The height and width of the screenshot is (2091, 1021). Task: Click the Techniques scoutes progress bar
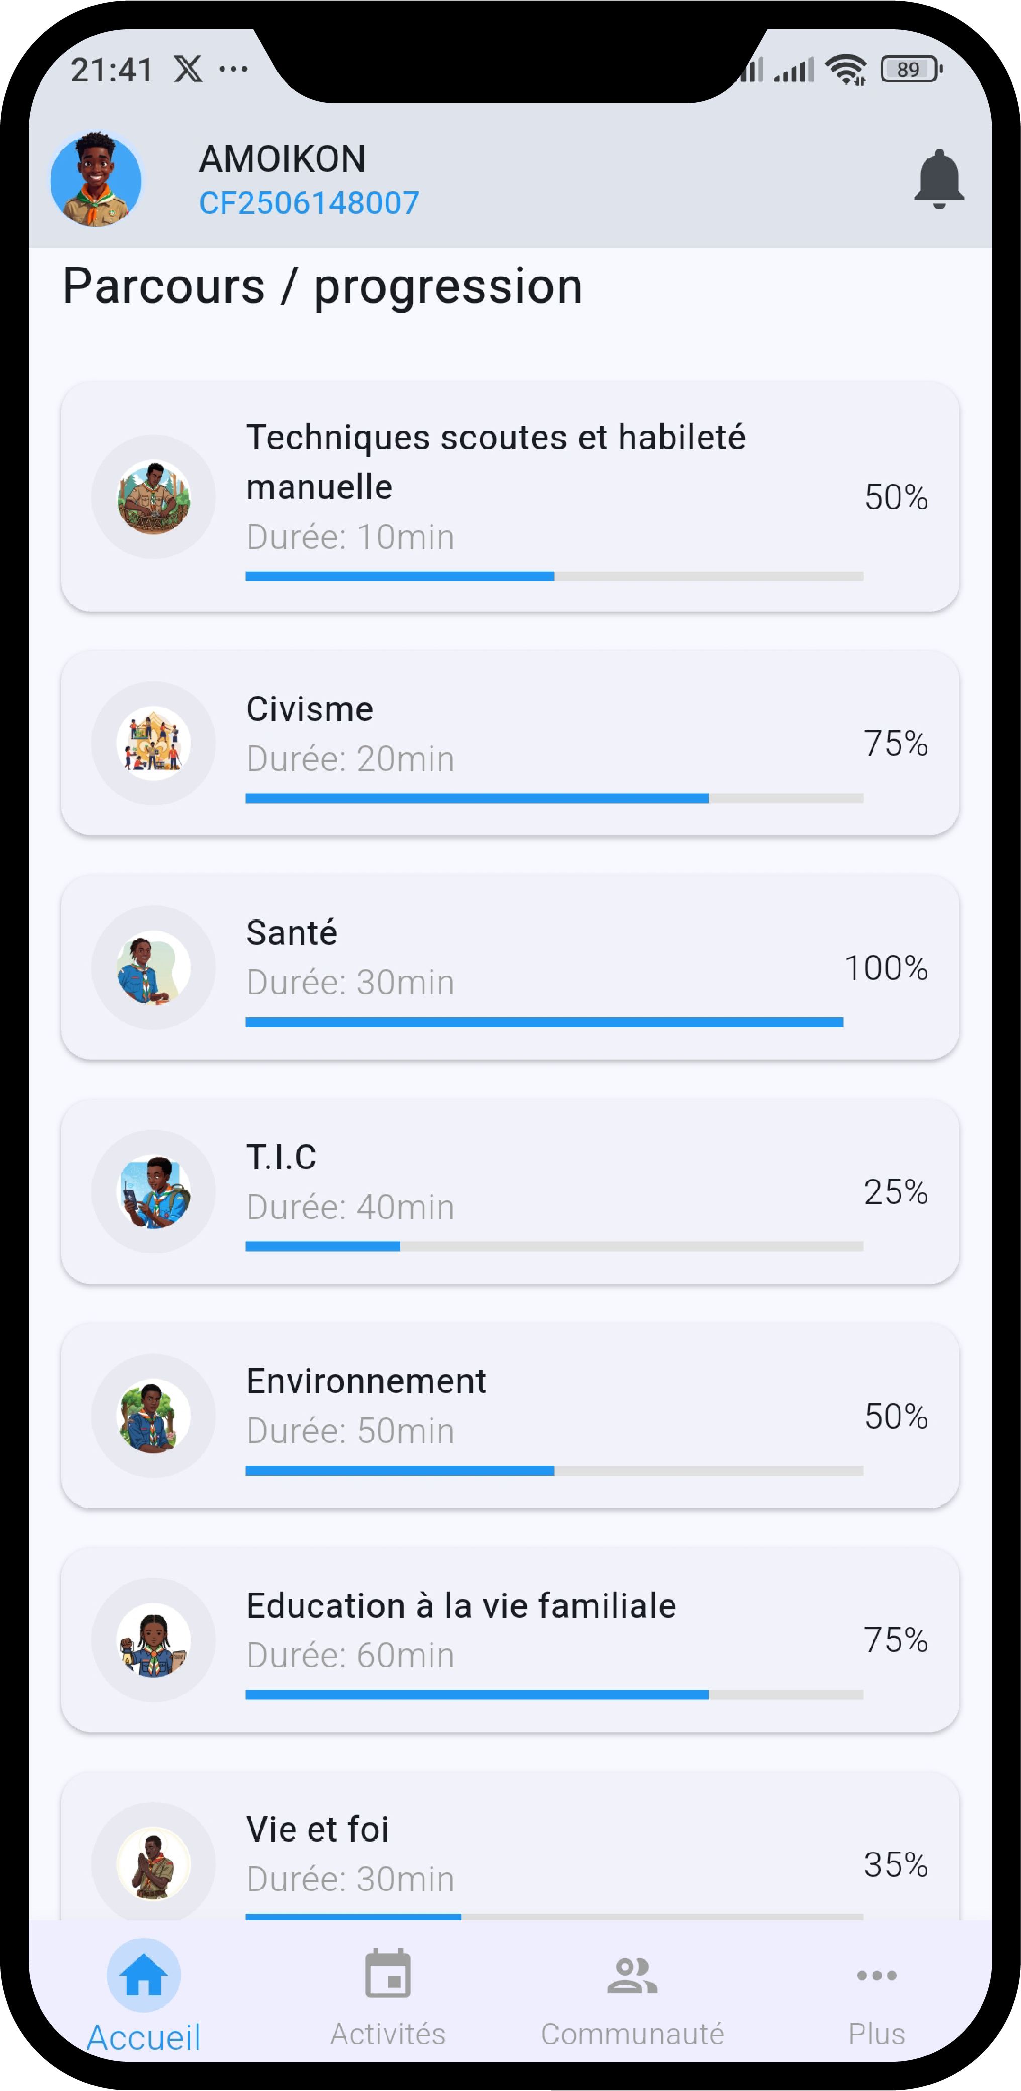(x=554, y=576)
